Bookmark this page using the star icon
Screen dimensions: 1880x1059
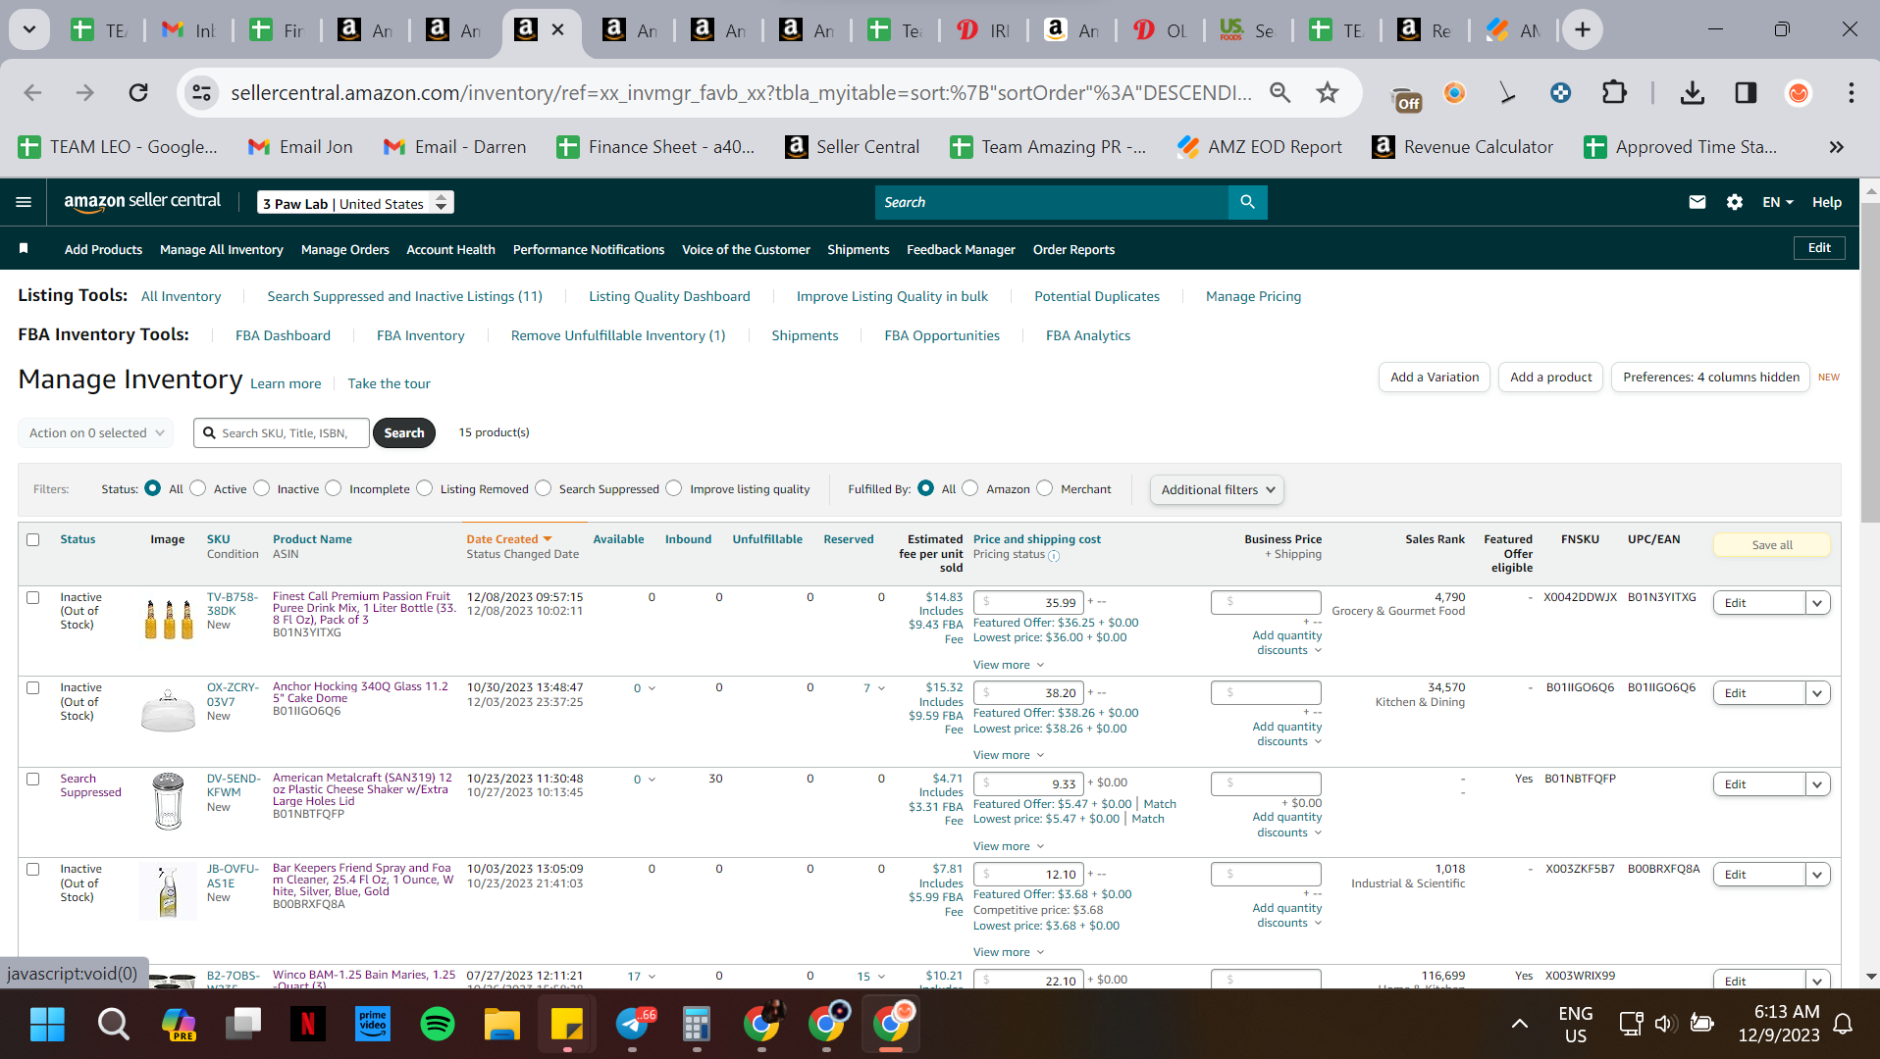point(1328,92)
